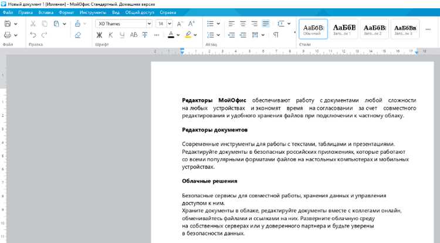440x243 pixels.
Task: Open the Save options dropdown arrow
Action: point(16,24)
